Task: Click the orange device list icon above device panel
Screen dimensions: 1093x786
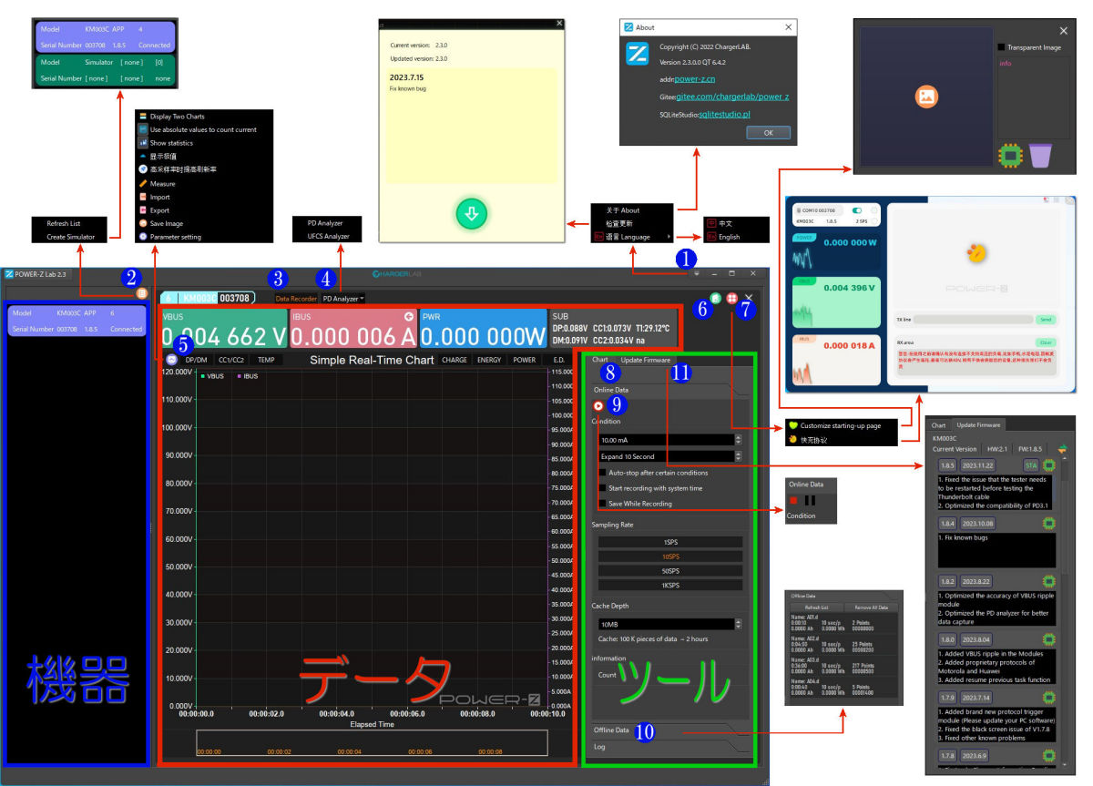Action: (x=141, y=293)
